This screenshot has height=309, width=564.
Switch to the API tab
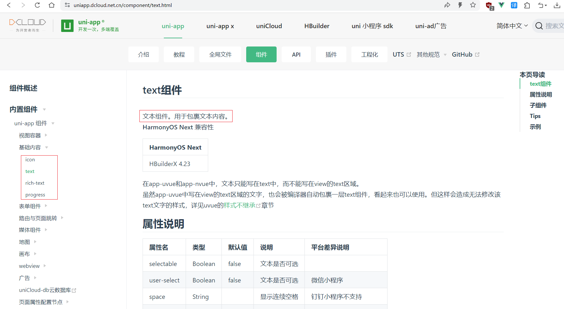[296, 54]
